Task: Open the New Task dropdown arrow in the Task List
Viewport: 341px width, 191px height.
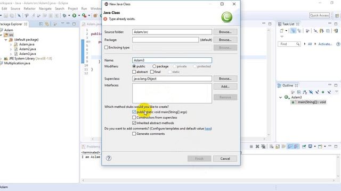Action: tap(286, 31)
